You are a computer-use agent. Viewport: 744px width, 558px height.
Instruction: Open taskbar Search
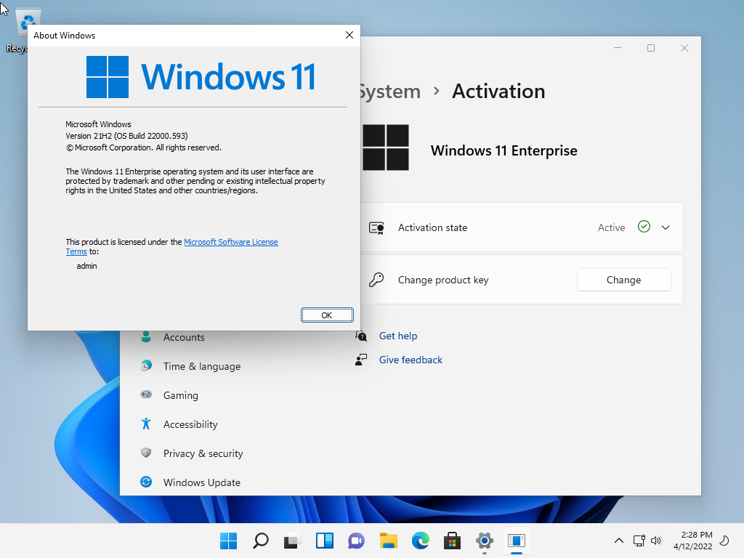point(261,541)
